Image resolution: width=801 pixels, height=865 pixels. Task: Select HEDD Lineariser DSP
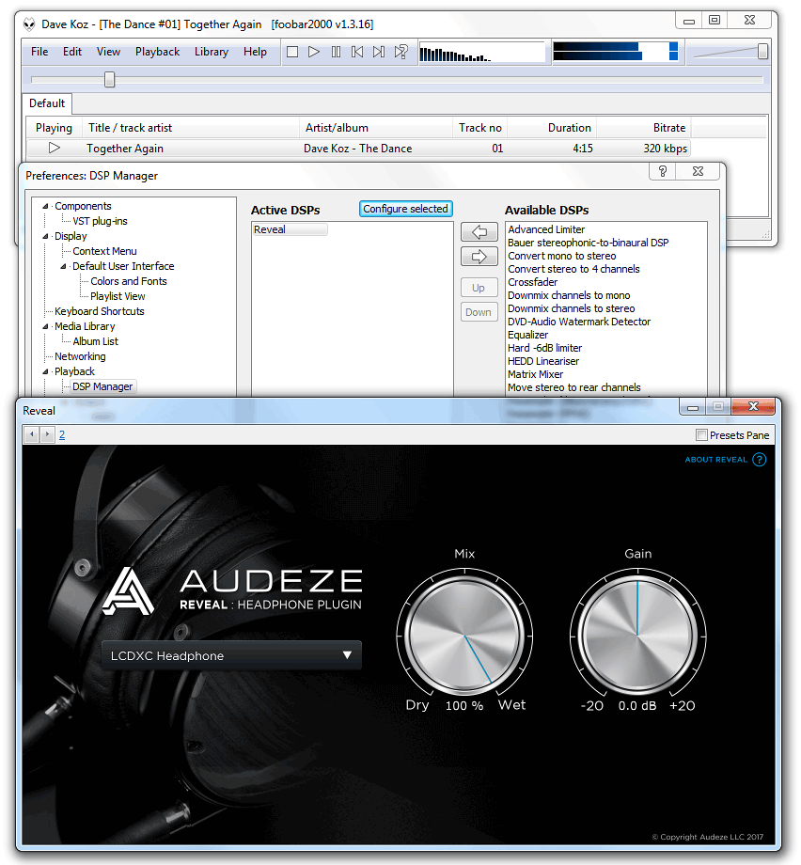point(543,361)
